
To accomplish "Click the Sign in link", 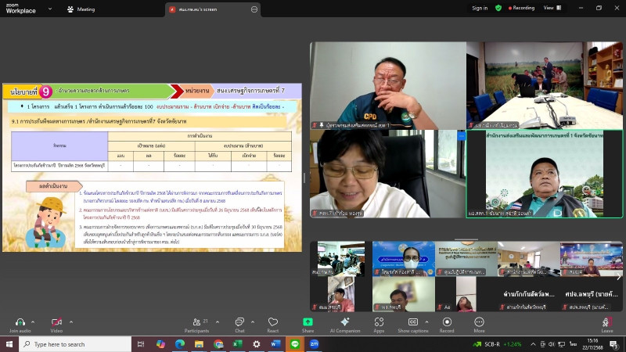I will (480, 8).
